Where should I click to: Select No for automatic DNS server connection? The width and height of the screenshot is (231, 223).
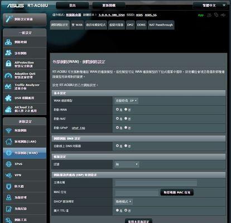tap(126, 146)
